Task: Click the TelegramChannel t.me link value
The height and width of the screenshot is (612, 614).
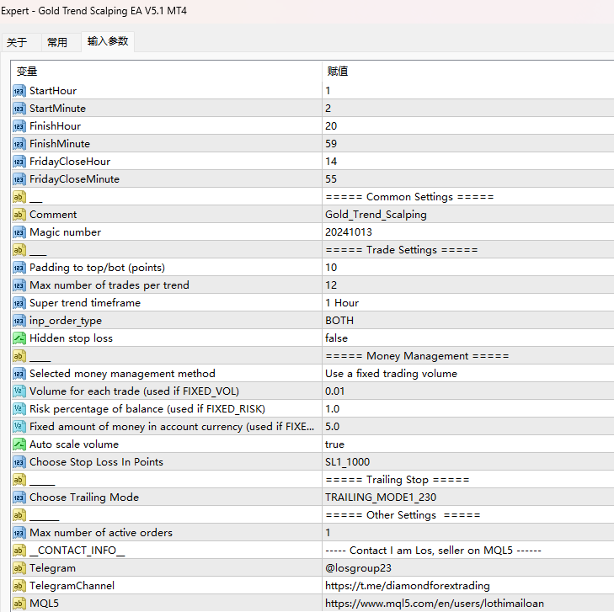Action: [408, 585]
